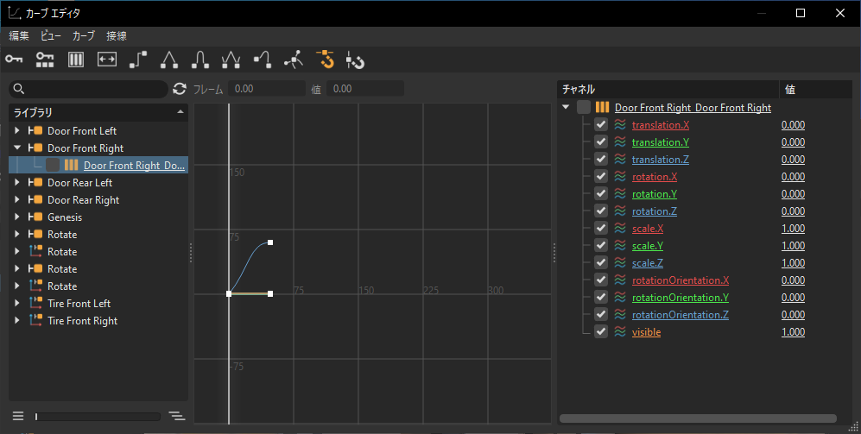Click the key with multiple squares icon

(x=45, y=60)
